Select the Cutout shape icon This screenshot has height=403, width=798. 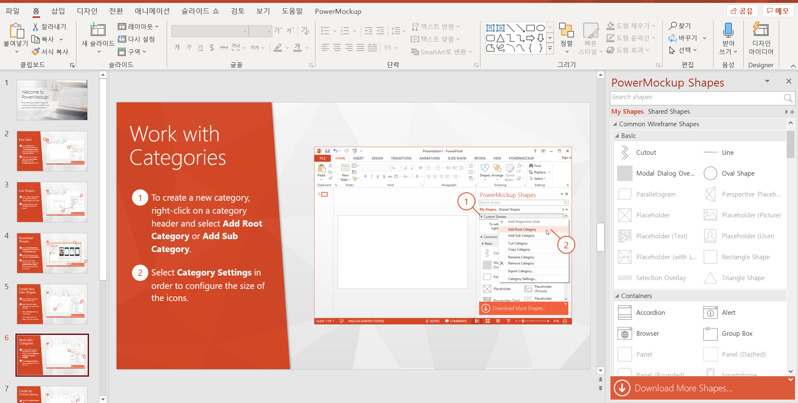[625, 153]
